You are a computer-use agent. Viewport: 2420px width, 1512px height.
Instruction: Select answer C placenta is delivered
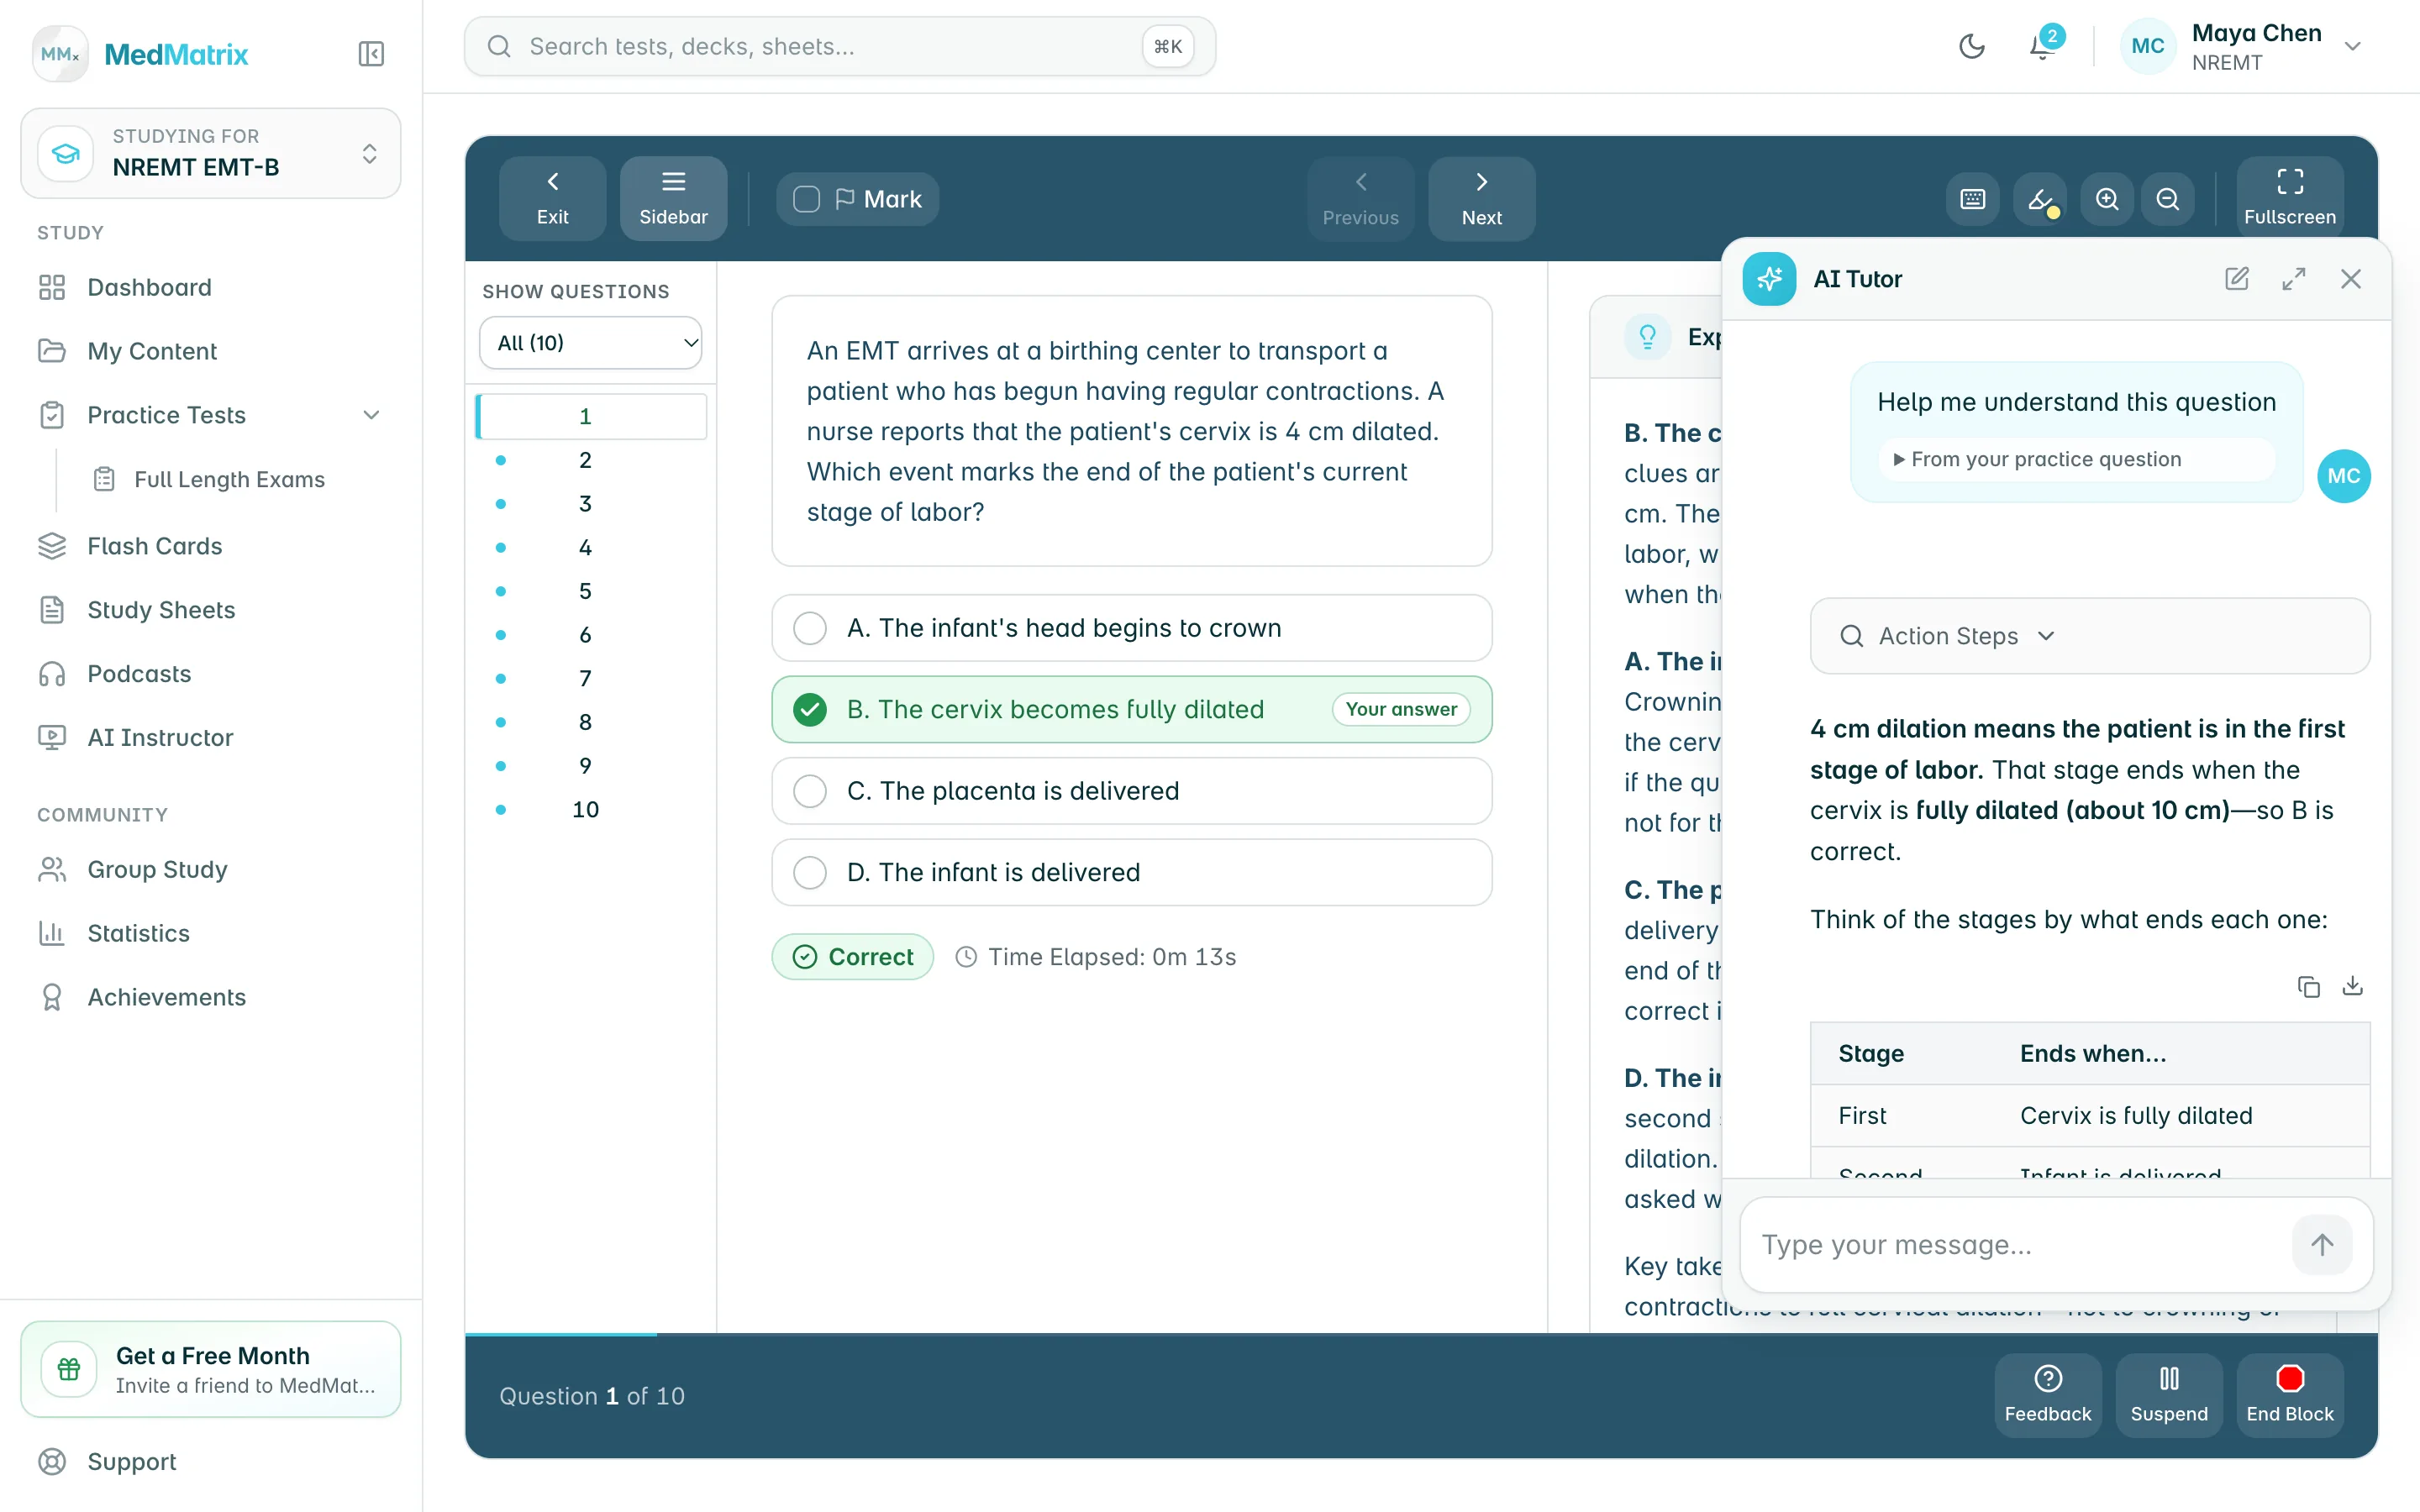pyautogui.click(x=1132, y=791)
